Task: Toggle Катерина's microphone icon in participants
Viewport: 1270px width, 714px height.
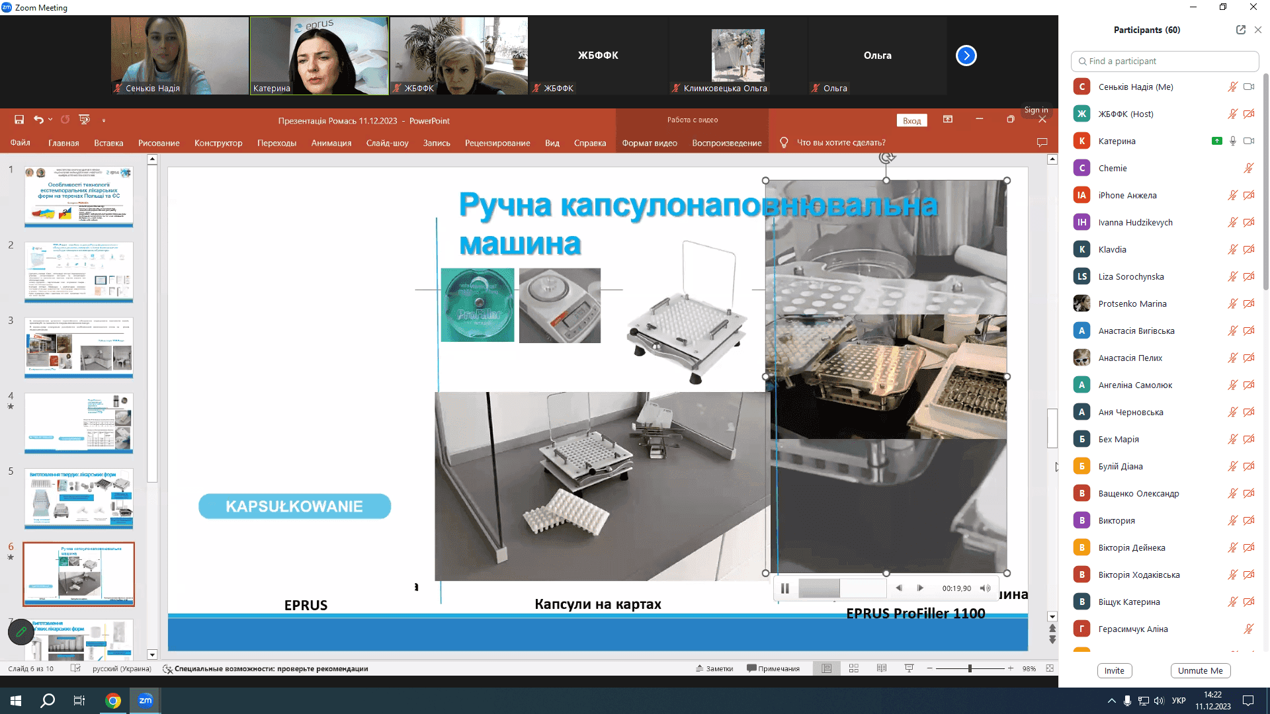Action: (x=1233, y=141)
